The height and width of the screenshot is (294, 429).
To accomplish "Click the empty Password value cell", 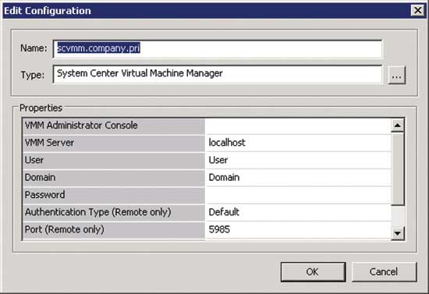I will pyautogui.click(x=298, y=195).
